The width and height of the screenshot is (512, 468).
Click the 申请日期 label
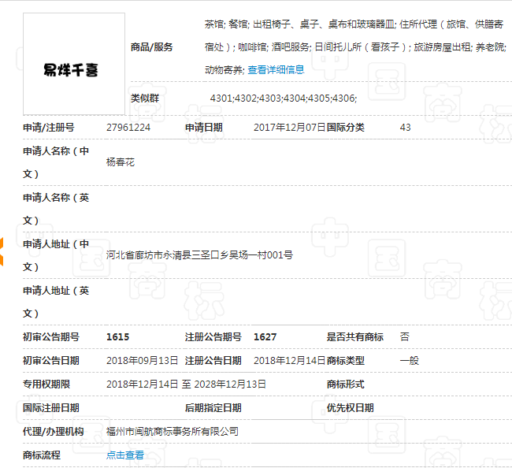[204, 128]
